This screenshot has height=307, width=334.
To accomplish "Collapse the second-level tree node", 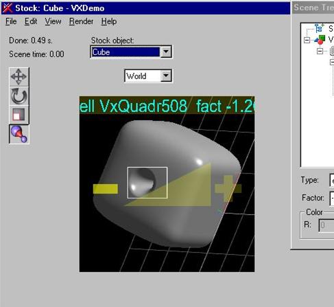I will 320,51.
